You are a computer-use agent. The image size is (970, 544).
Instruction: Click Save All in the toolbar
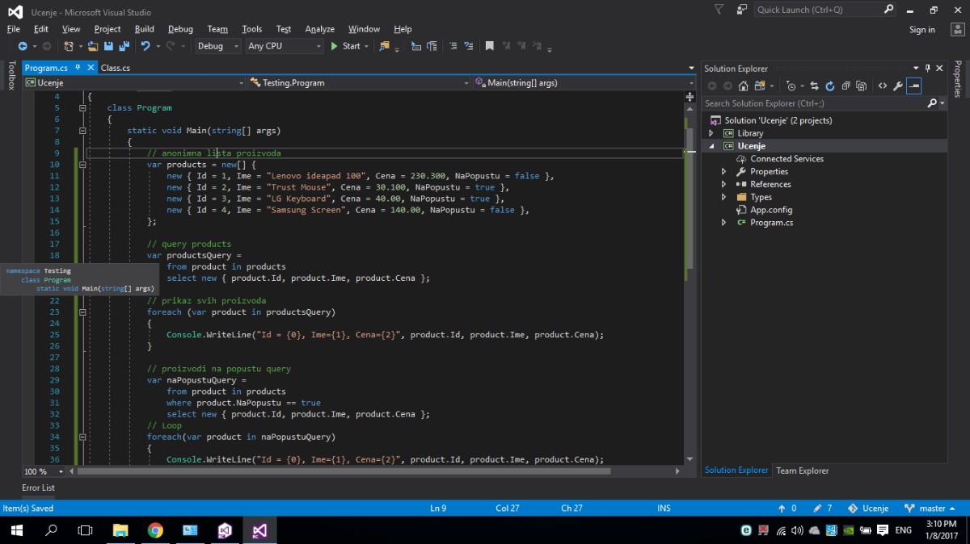click(x=124, y=46)
